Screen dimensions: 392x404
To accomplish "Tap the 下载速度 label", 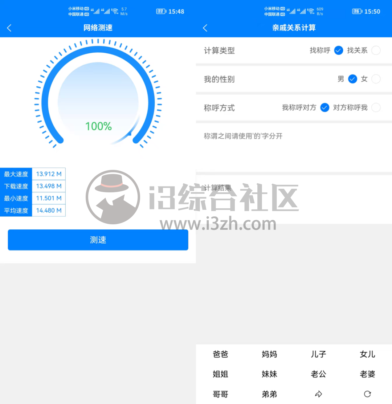I will (16, 186).
